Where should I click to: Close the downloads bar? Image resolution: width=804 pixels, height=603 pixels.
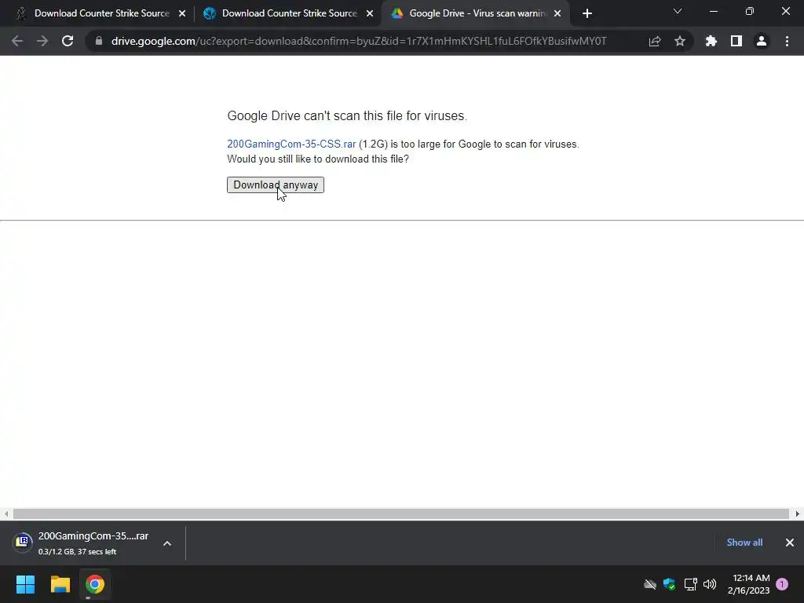[790, 543]
